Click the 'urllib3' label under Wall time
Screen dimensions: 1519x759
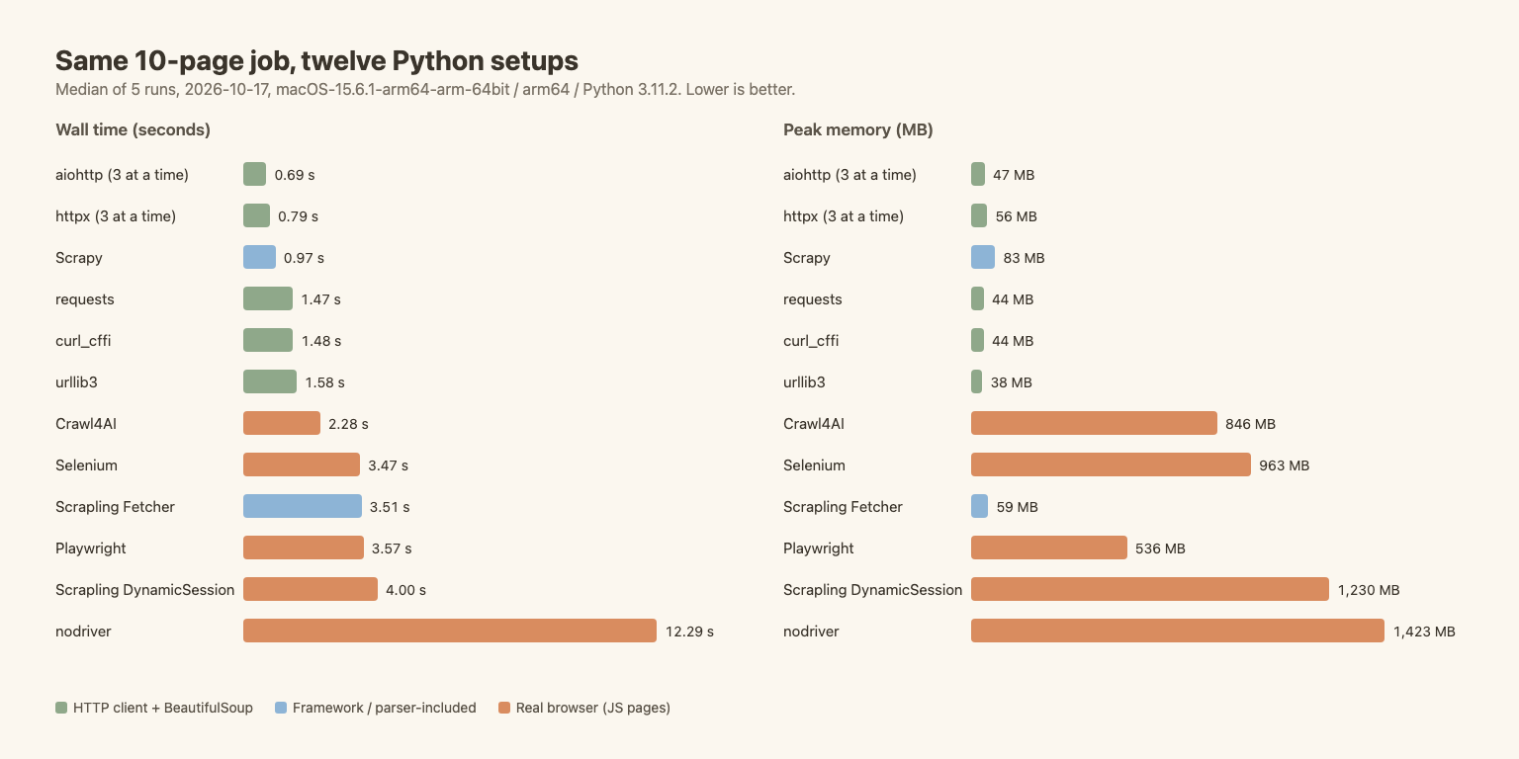point(76,381)
